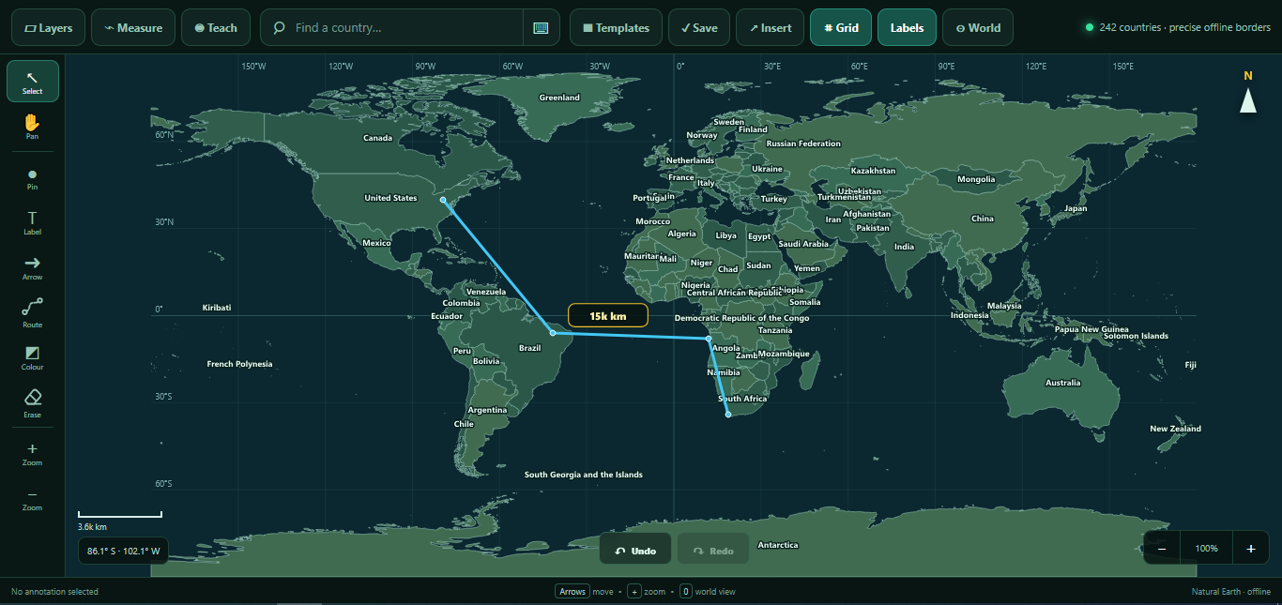Click the route point in Brazil
The image size is (1282, 605).
(x=553, y=333)
